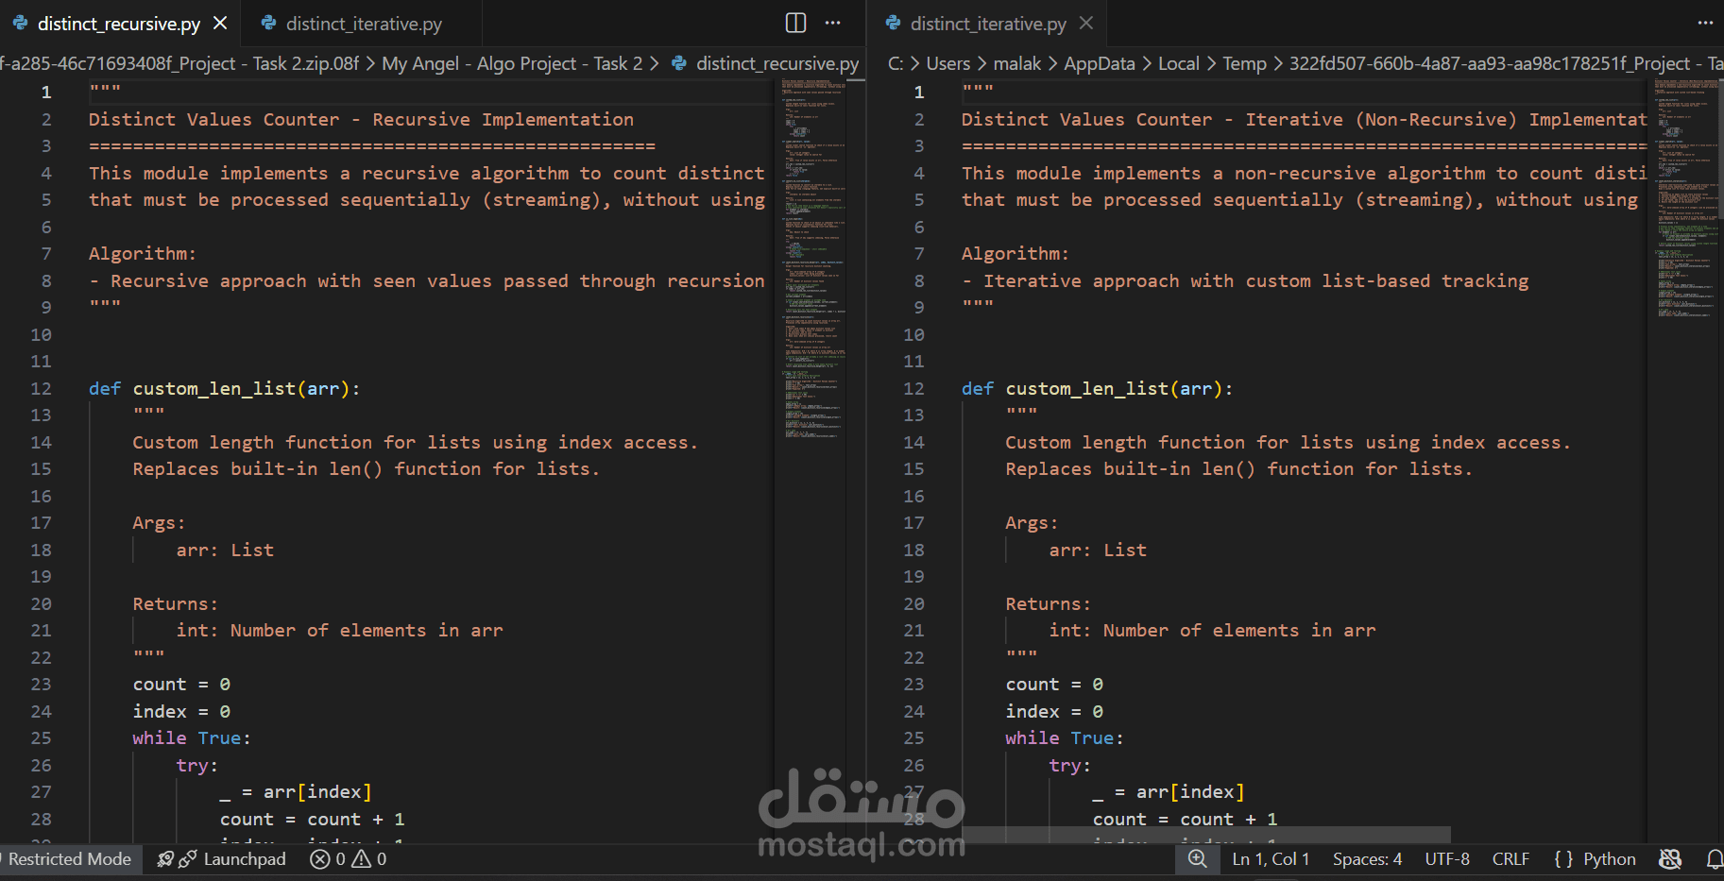
Task: Open the Launchpad from the status bar
Action: (x=222, y=858)
